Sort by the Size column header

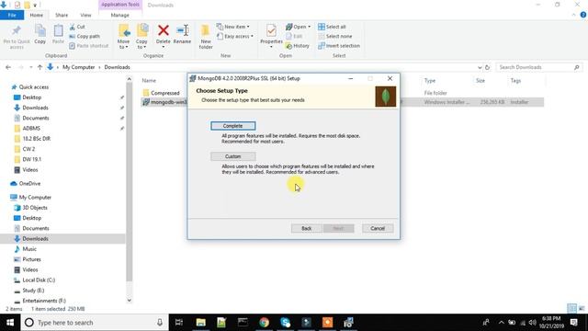pos(481,80)
